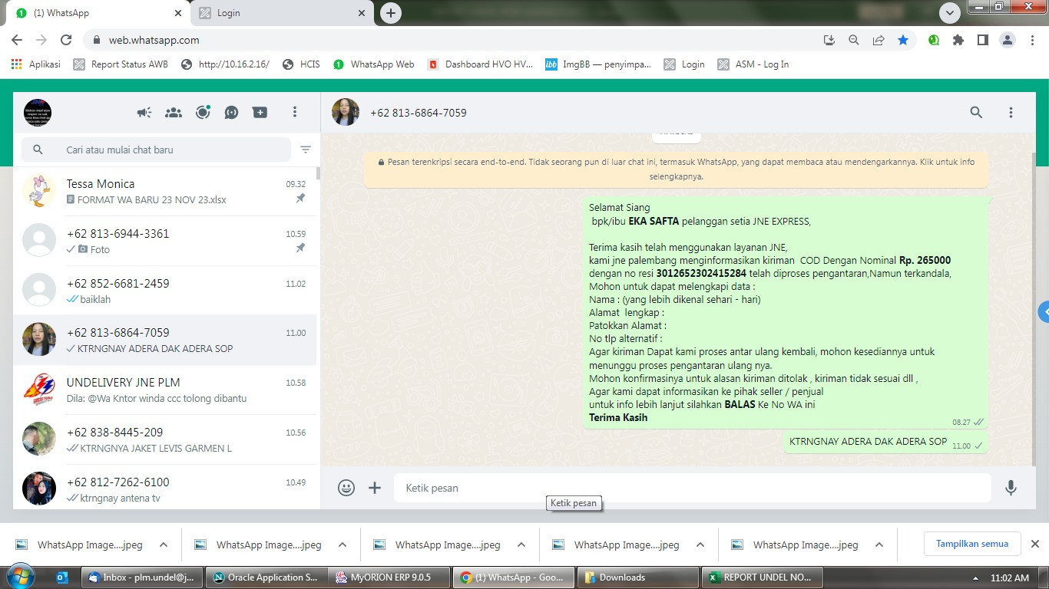Image resolution: width=1049 pixels, height=589 pixels.
Task: Open Tessa Monica chat
Action: click(164, 191)
